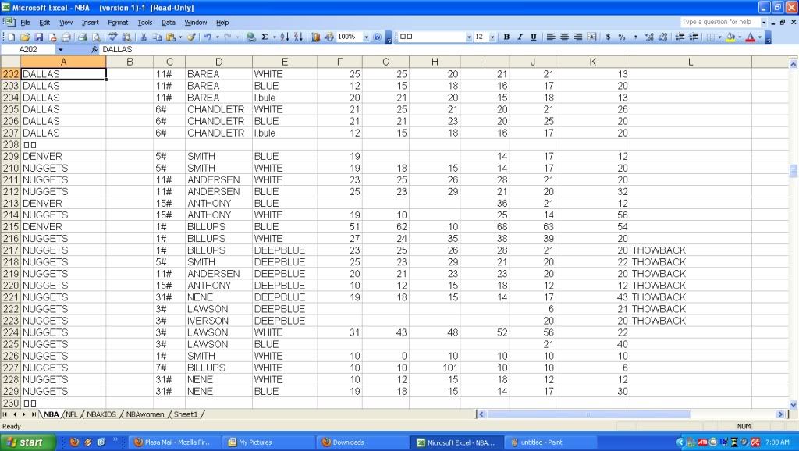Screen dimensions: 799x451
Task: Toggle bold formatting
Action: point(506,37)
